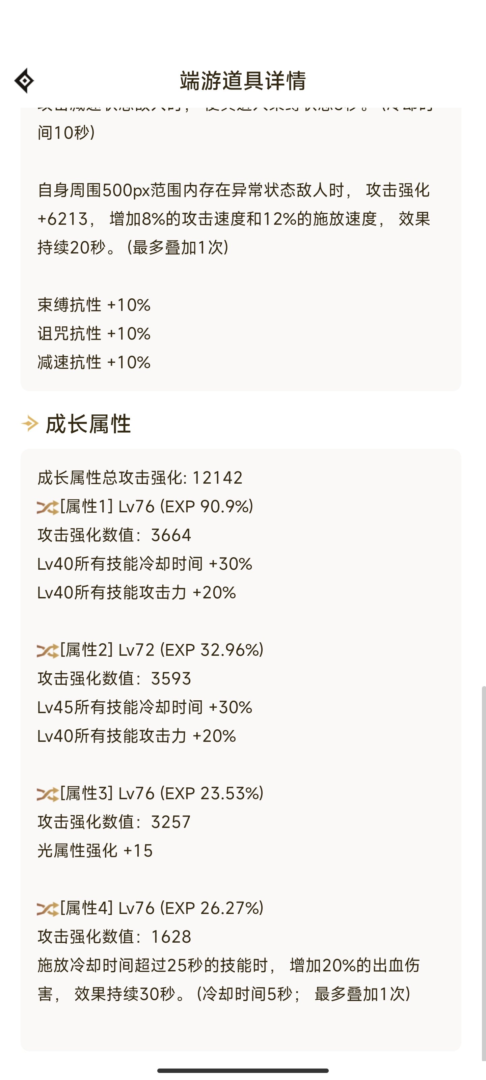Select the [属性3] Lv76 row
Image resolution: width=486 pixels, height=1080 pixels.
(150, 793)
